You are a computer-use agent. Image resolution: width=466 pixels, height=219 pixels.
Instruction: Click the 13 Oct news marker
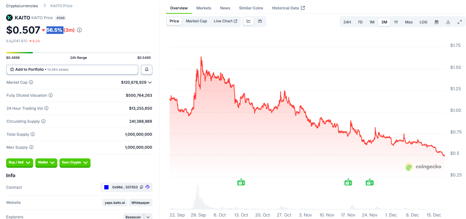(x=241, y=183)
